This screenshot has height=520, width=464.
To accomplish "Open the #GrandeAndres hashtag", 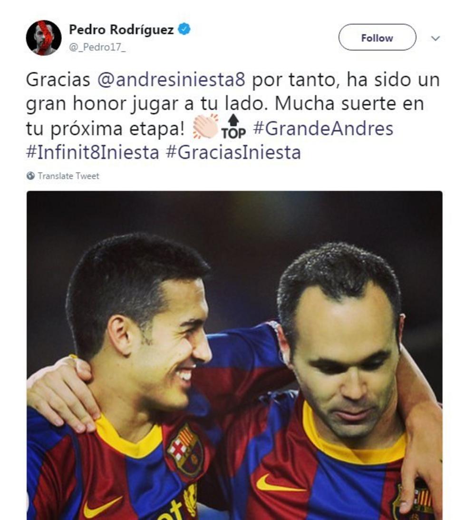I will [323, 128].
